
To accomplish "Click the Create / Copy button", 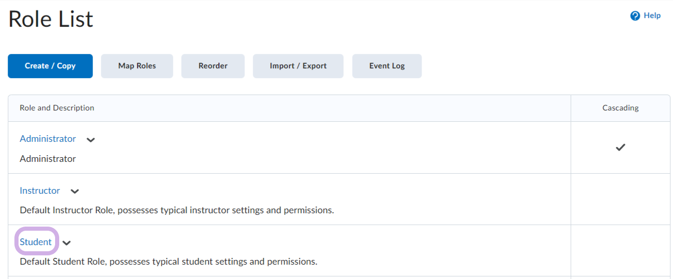I will point(50,66).
